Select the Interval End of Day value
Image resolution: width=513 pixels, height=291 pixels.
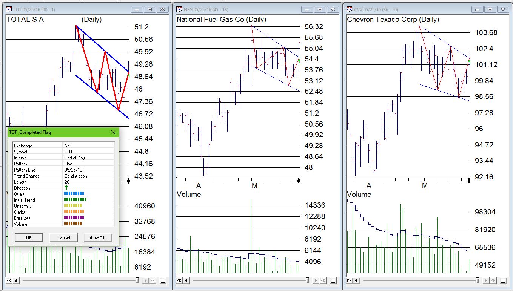coord(74,158)
